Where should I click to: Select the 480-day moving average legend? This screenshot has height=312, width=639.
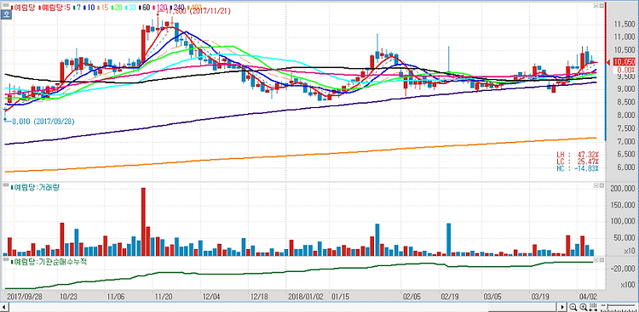[x=194, y=7]
